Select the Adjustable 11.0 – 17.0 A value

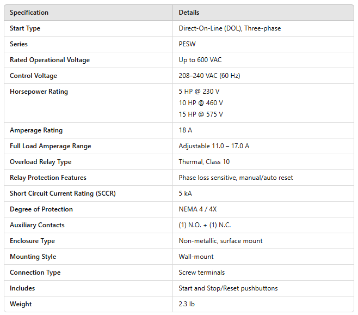point(214,146)
